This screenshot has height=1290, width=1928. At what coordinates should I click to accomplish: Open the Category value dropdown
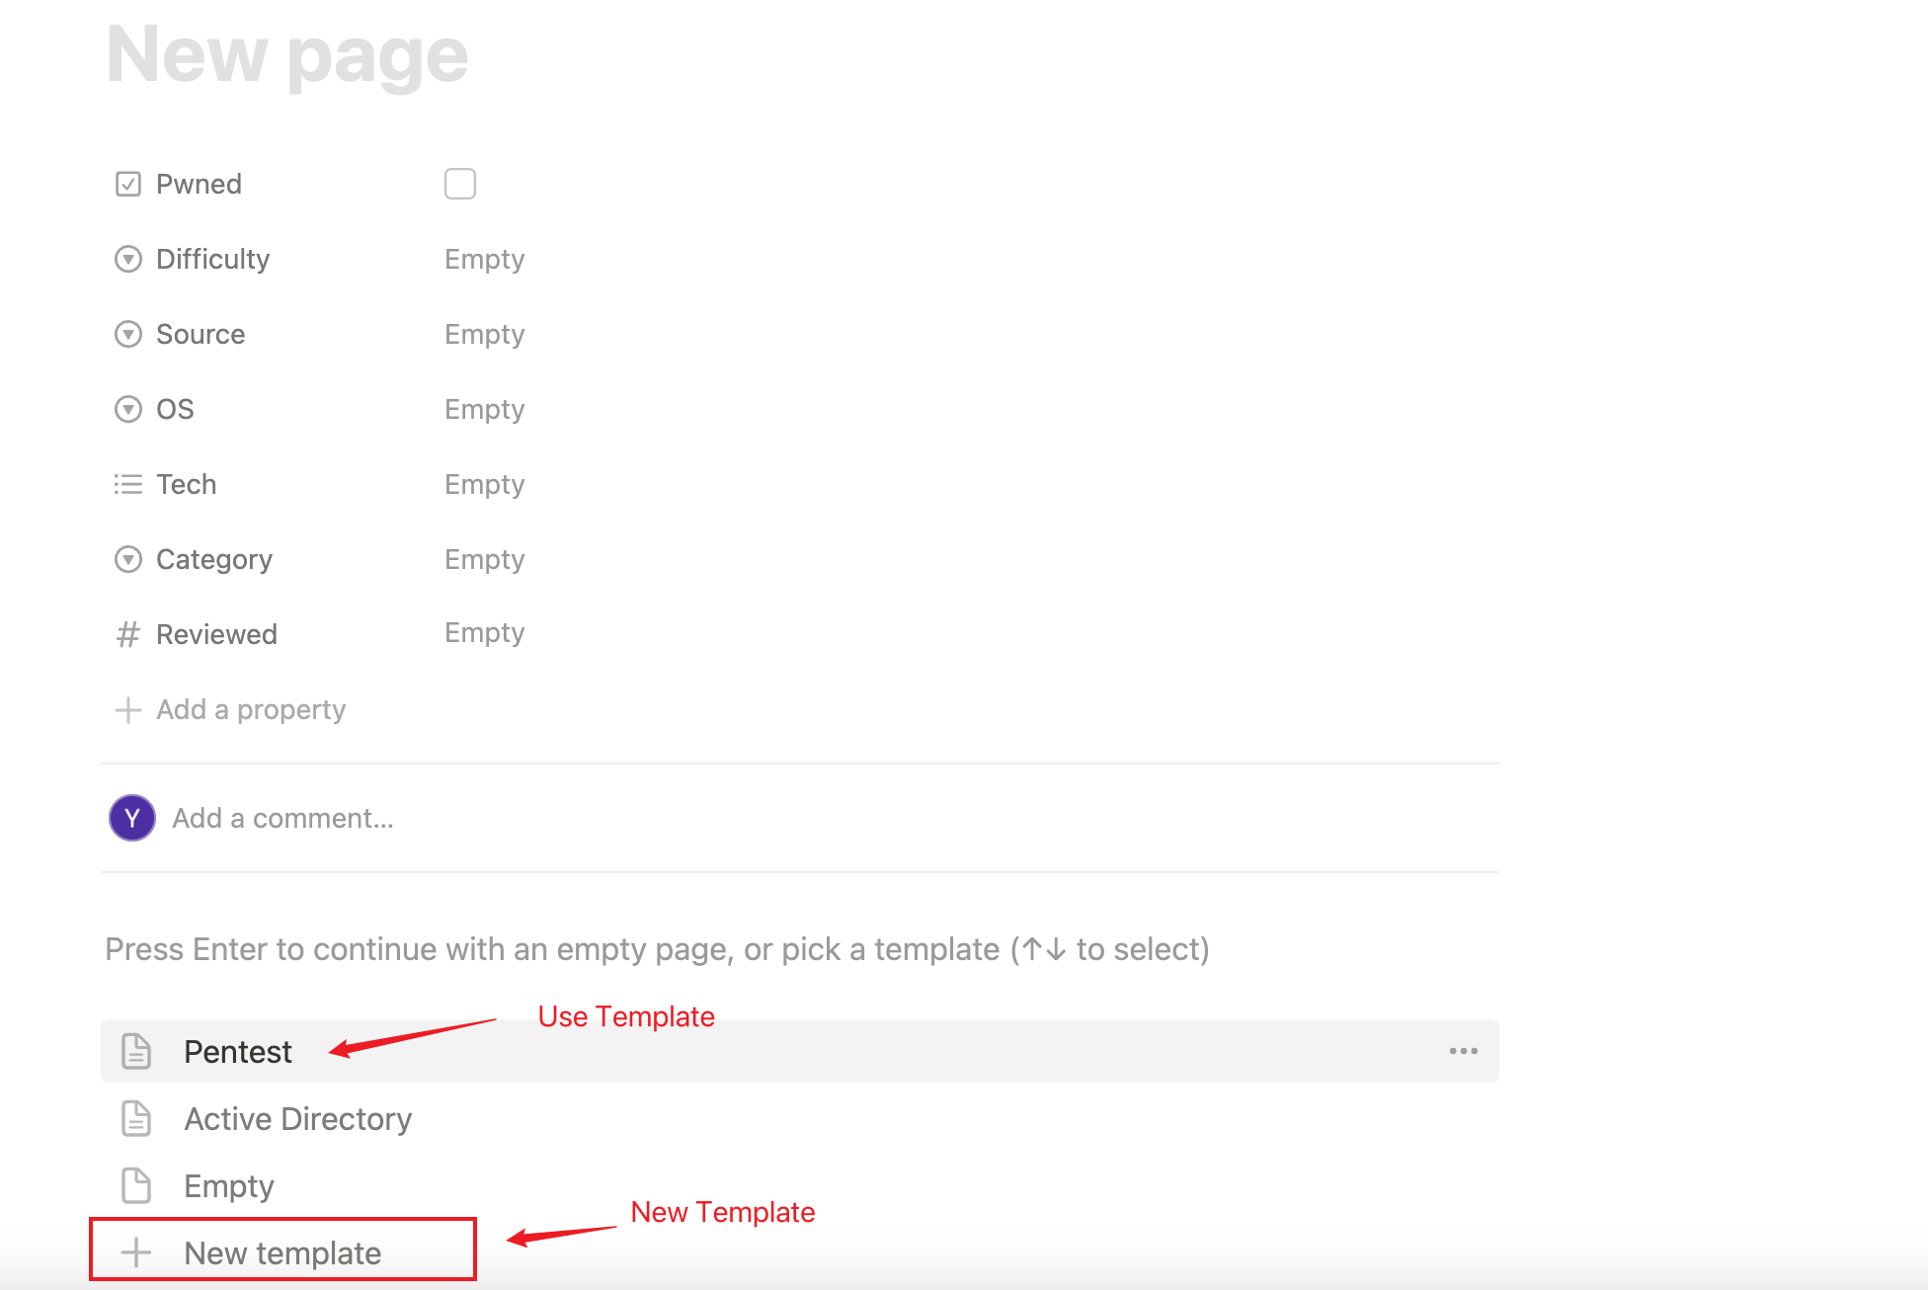click(485, 559)
